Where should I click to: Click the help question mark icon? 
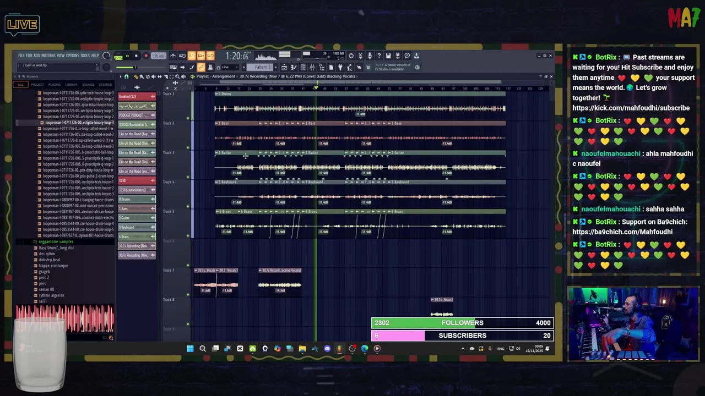[379, 56]
